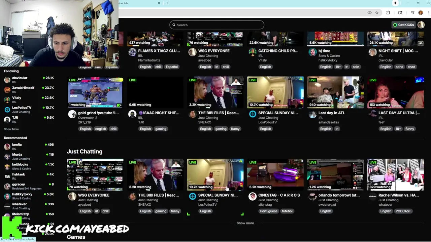This screenshot has height=242, width=431.
Task: Click 'bj time' stream title
Action: point(324,51)
